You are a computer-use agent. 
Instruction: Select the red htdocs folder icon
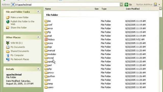pos(46,39)
